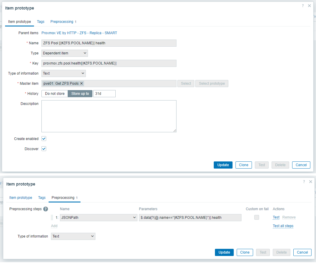
Task: Open the JSONPath preprocessing step dropdown
Action: pyautogui.click(x=98, y=217)
